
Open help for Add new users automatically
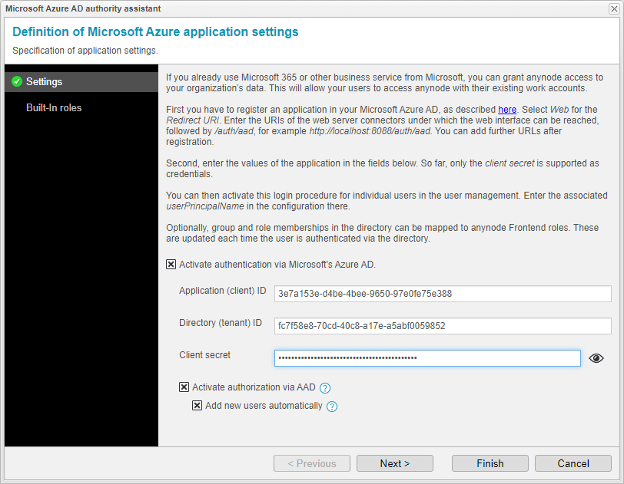coord(332,406)
